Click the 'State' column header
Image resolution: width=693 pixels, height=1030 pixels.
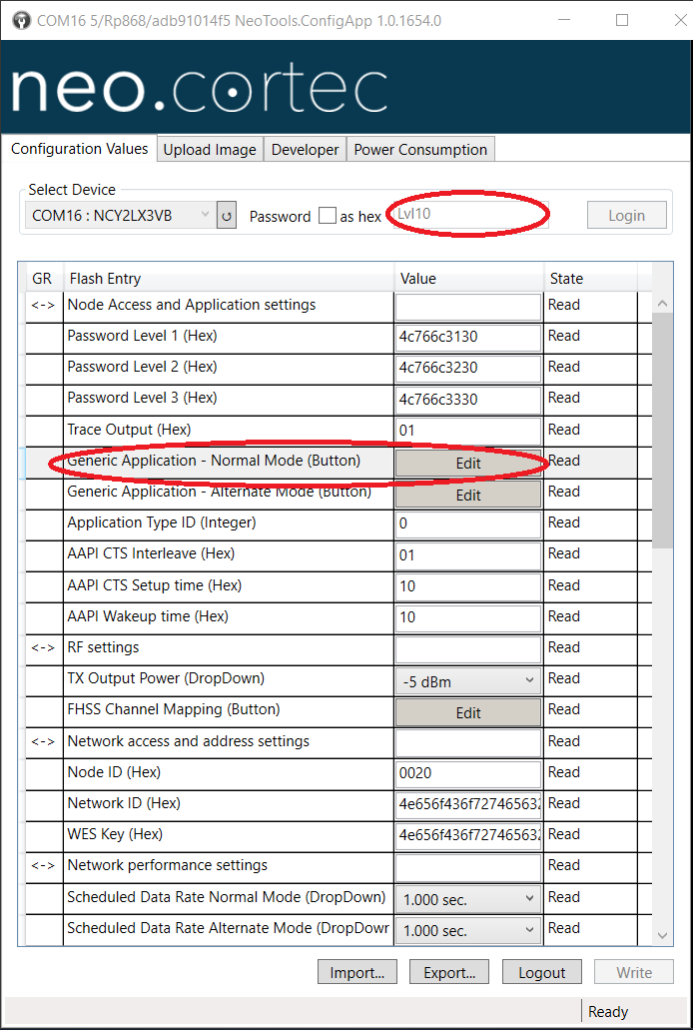[x=590, y=279]
